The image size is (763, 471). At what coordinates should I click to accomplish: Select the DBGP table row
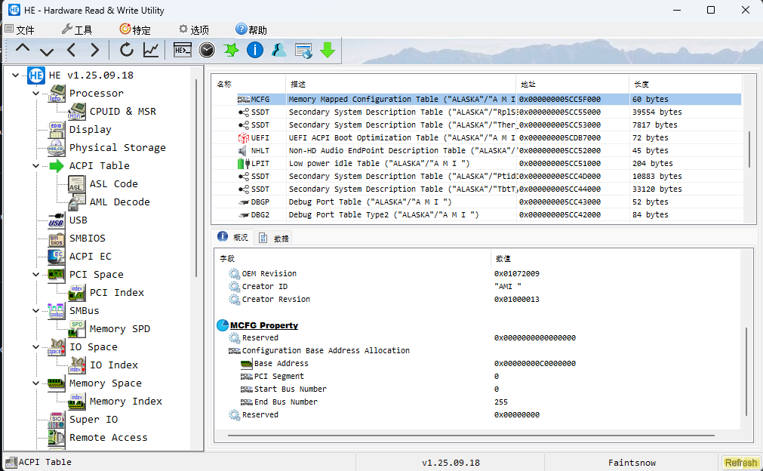(x=477, y=202)
